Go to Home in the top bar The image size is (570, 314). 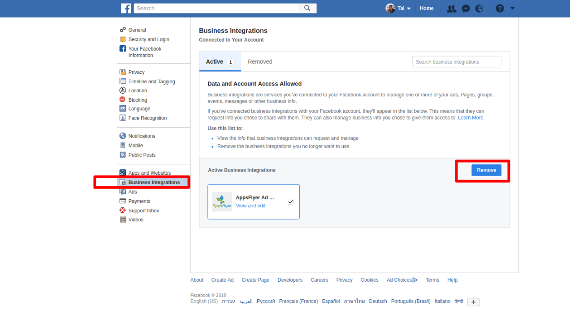(427, 9)
